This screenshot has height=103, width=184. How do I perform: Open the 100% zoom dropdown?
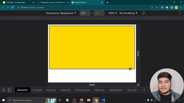click(x=112, y=13)
